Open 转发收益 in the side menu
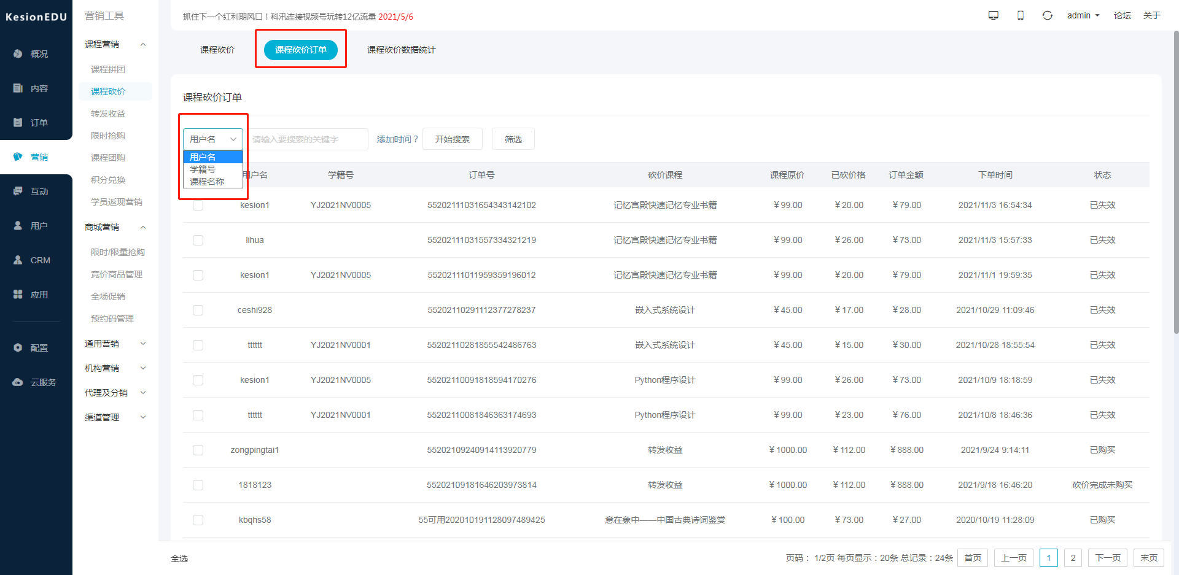 tap(108, 114)
